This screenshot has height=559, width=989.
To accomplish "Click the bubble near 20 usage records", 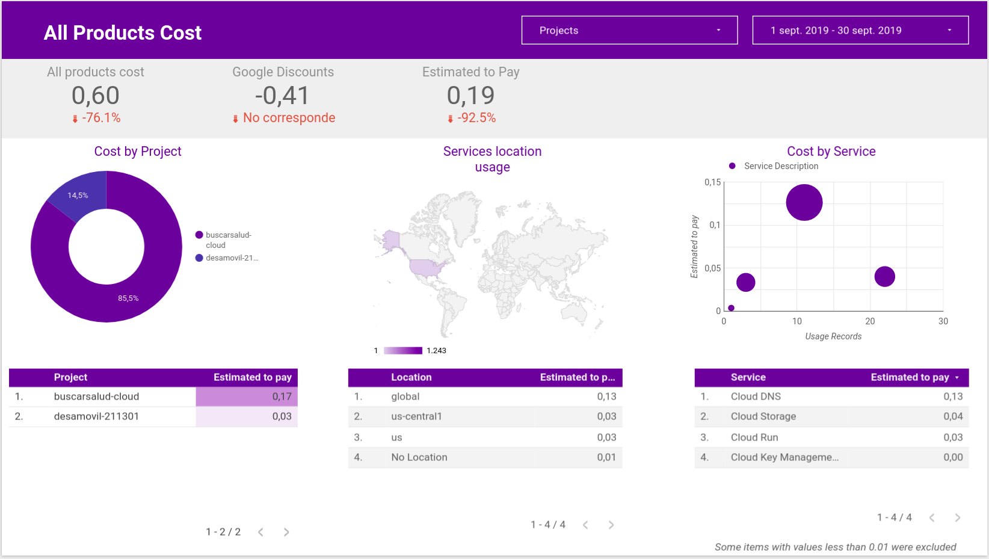I will (885, 276).
